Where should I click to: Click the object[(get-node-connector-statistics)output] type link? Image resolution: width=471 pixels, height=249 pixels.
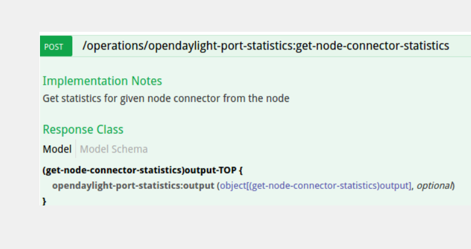coord(316,186)
